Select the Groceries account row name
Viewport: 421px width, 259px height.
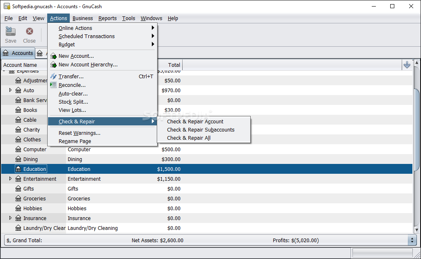34,199
